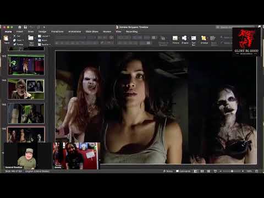264x198 pixels.
Task: Click the Save icon in title bar
Action: click(25, 28)
